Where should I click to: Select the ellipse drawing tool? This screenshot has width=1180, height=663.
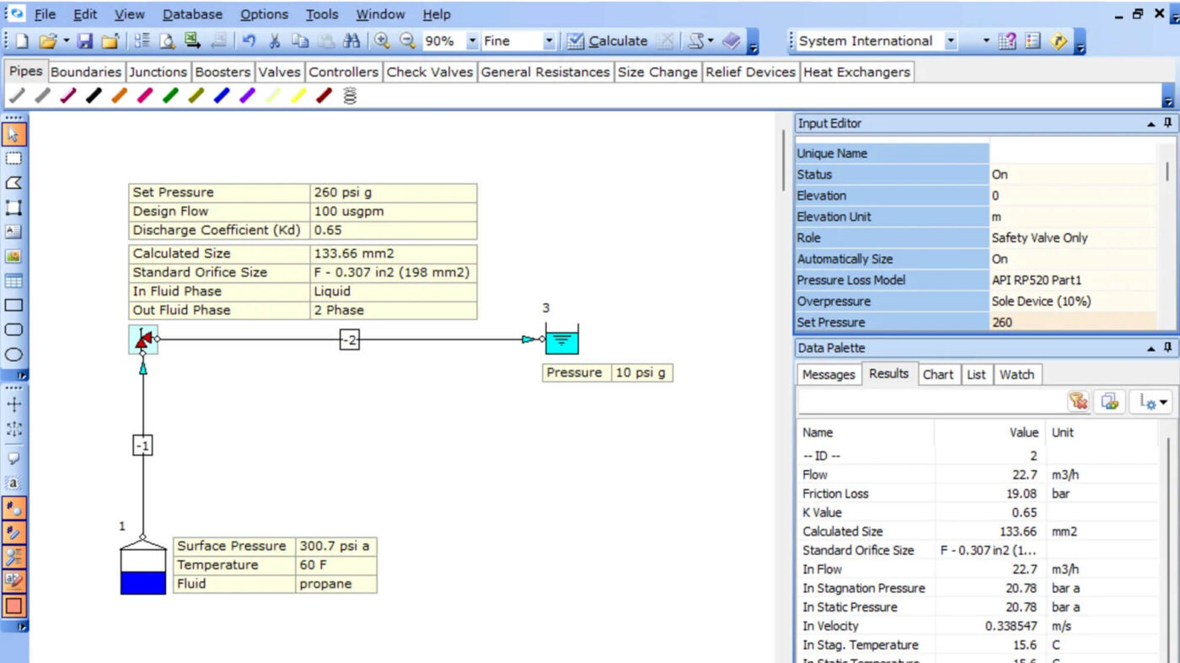[13, 355]
